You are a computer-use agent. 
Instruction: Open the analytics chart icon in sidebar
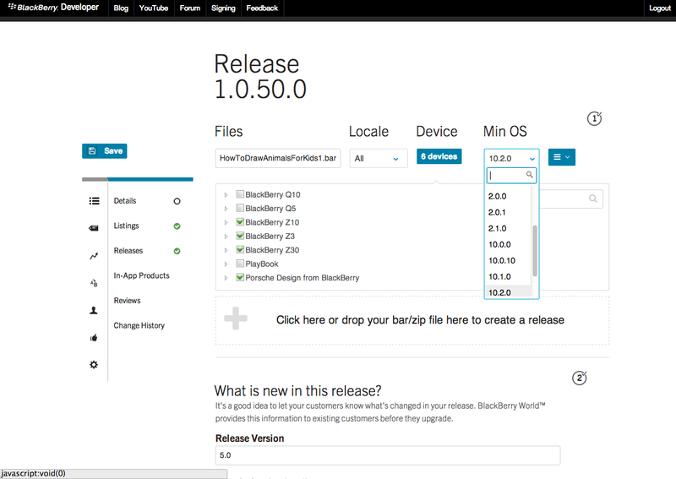(94, 256)
